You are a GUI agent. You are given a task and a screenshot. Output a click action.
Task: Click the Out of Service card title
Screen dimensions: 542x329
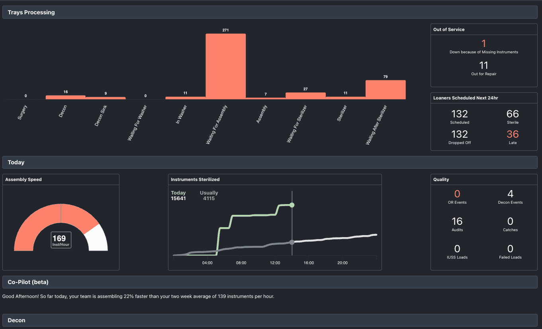pyautogui.click(x=449, y=29)
